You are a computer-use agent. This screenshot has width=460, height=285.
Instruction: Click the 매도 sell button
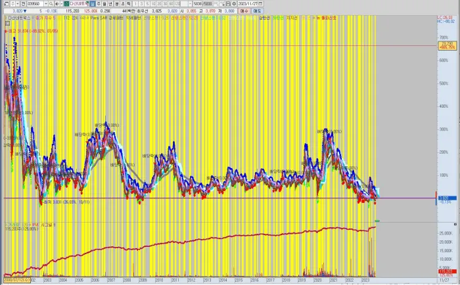pos(257,11)
